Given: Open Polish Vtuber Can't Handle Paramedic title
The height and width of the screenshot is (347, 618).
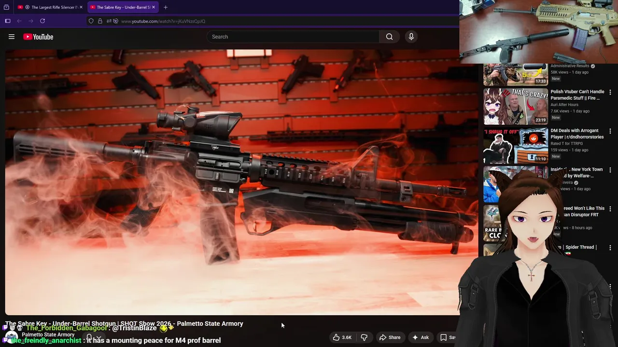Looking at the screenshot, I should pyautogui.click(x=577, y=95).
